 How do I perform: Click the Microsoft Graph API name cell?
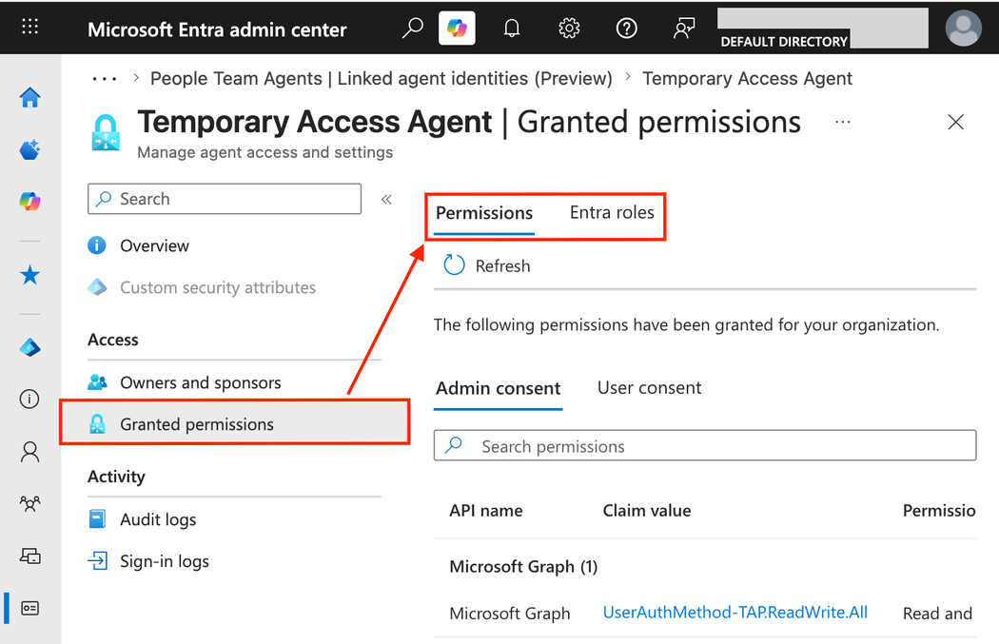click(509, 614)
